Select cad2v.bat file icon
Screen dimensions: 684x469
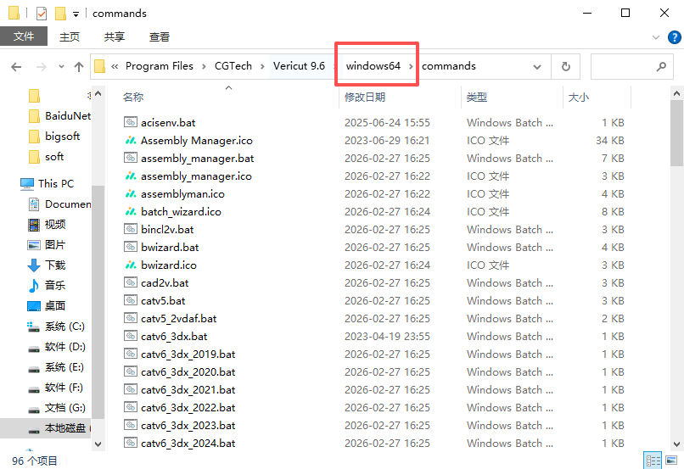(131, 282)
